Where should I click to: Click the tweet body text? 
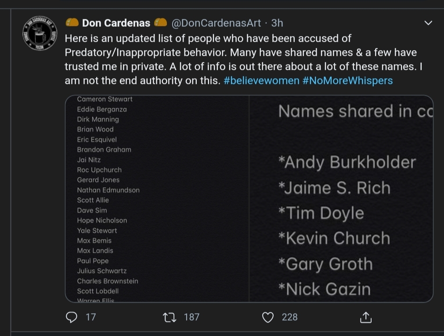click(x=244, y=59)
